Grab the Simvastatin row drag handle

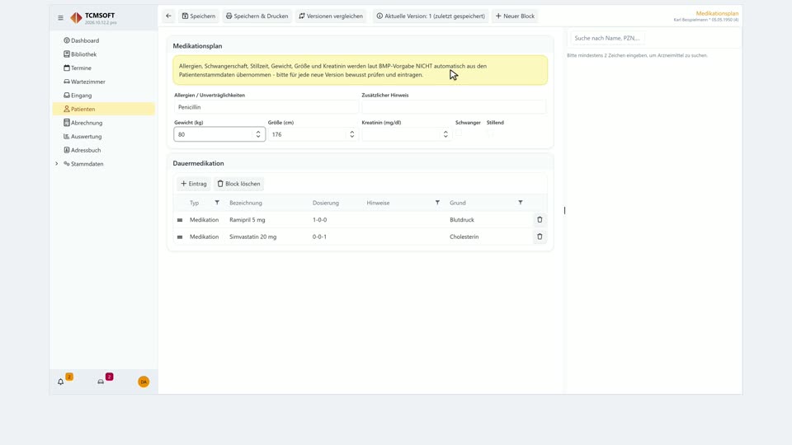point(180,237)
